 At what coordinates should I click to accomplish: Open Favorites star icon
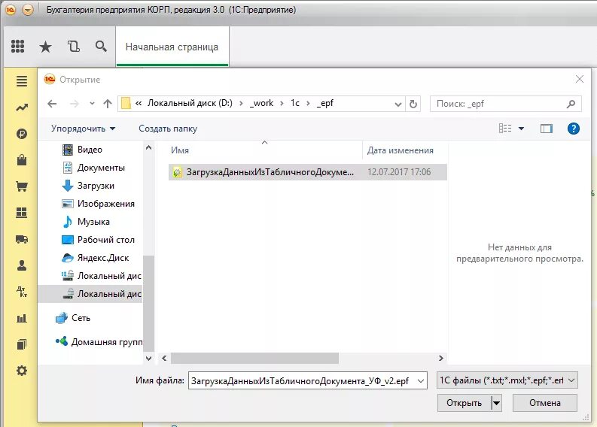coord(45,47)
